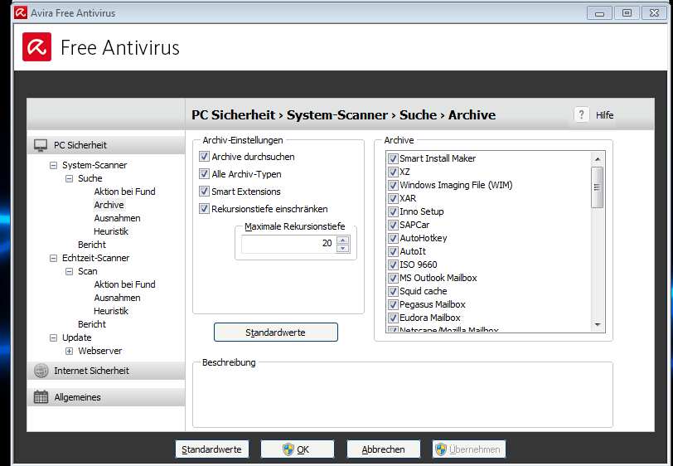Decrease maximale Rekursionstiefe with down arrow
673x466 pixels.
[x=342, y=248]
